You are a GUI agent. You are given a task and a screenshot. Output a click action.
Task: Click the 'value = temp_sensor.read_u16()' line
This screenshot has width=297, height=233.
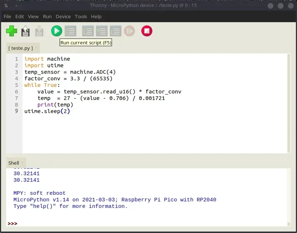(x=109, y=92)
